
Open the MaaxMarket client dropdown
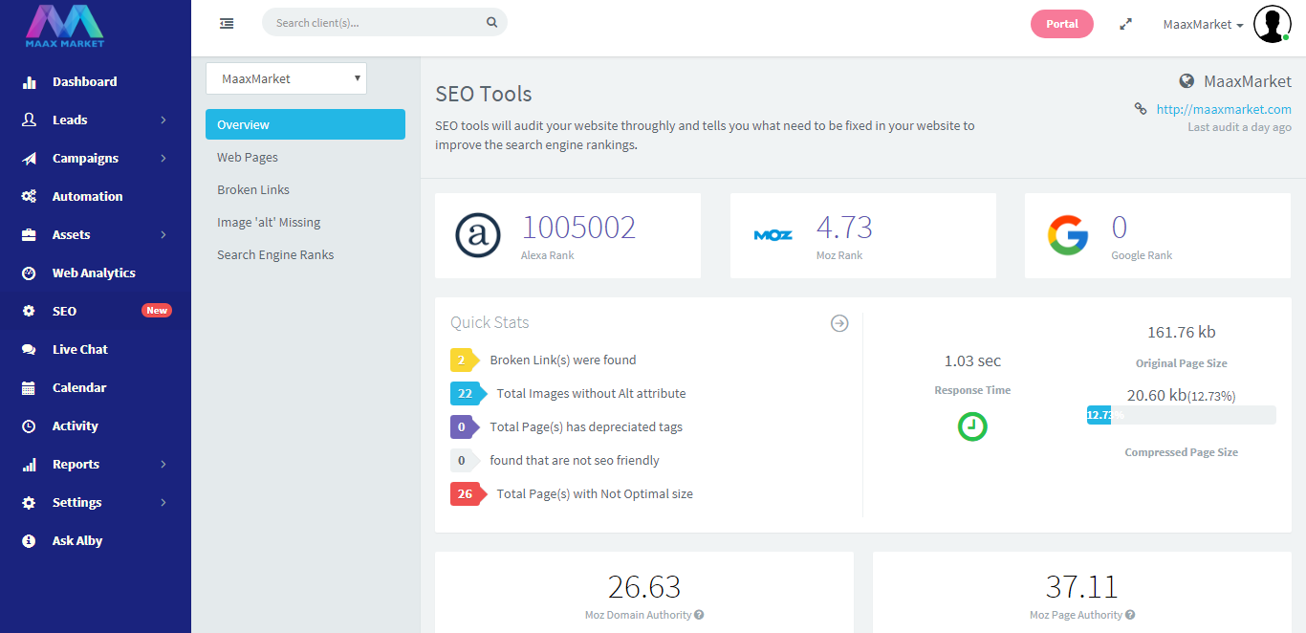[286, 78]
